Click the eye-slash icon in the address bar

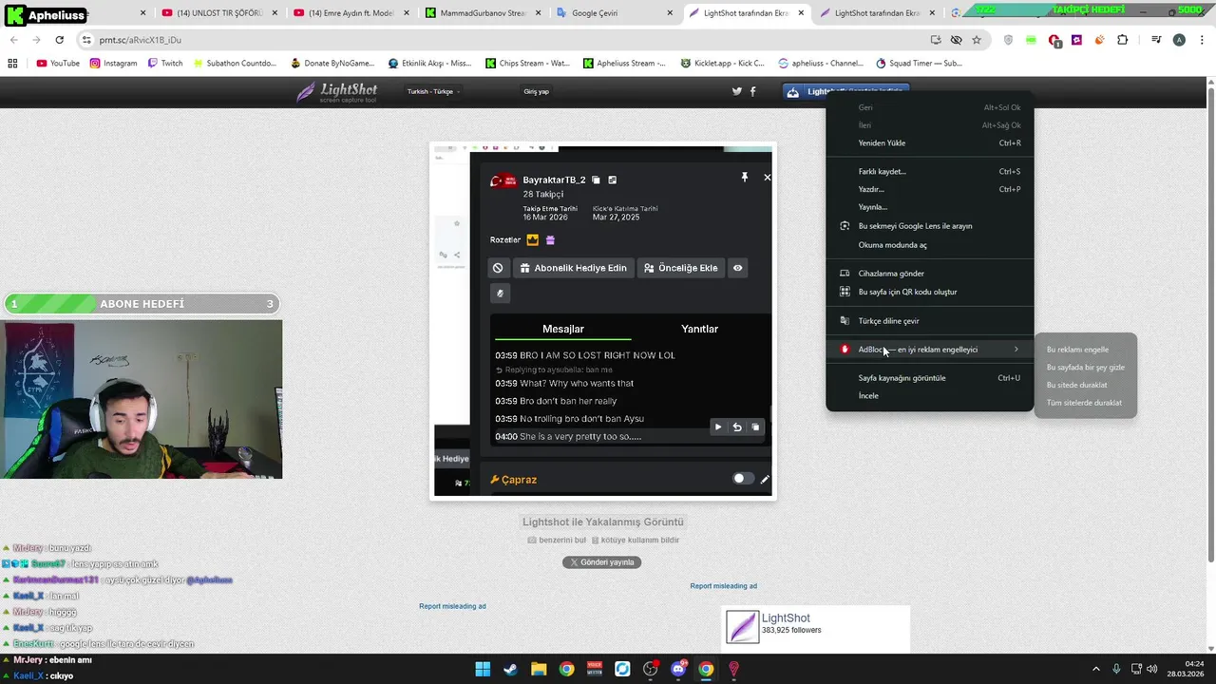[x=956, y=40]
